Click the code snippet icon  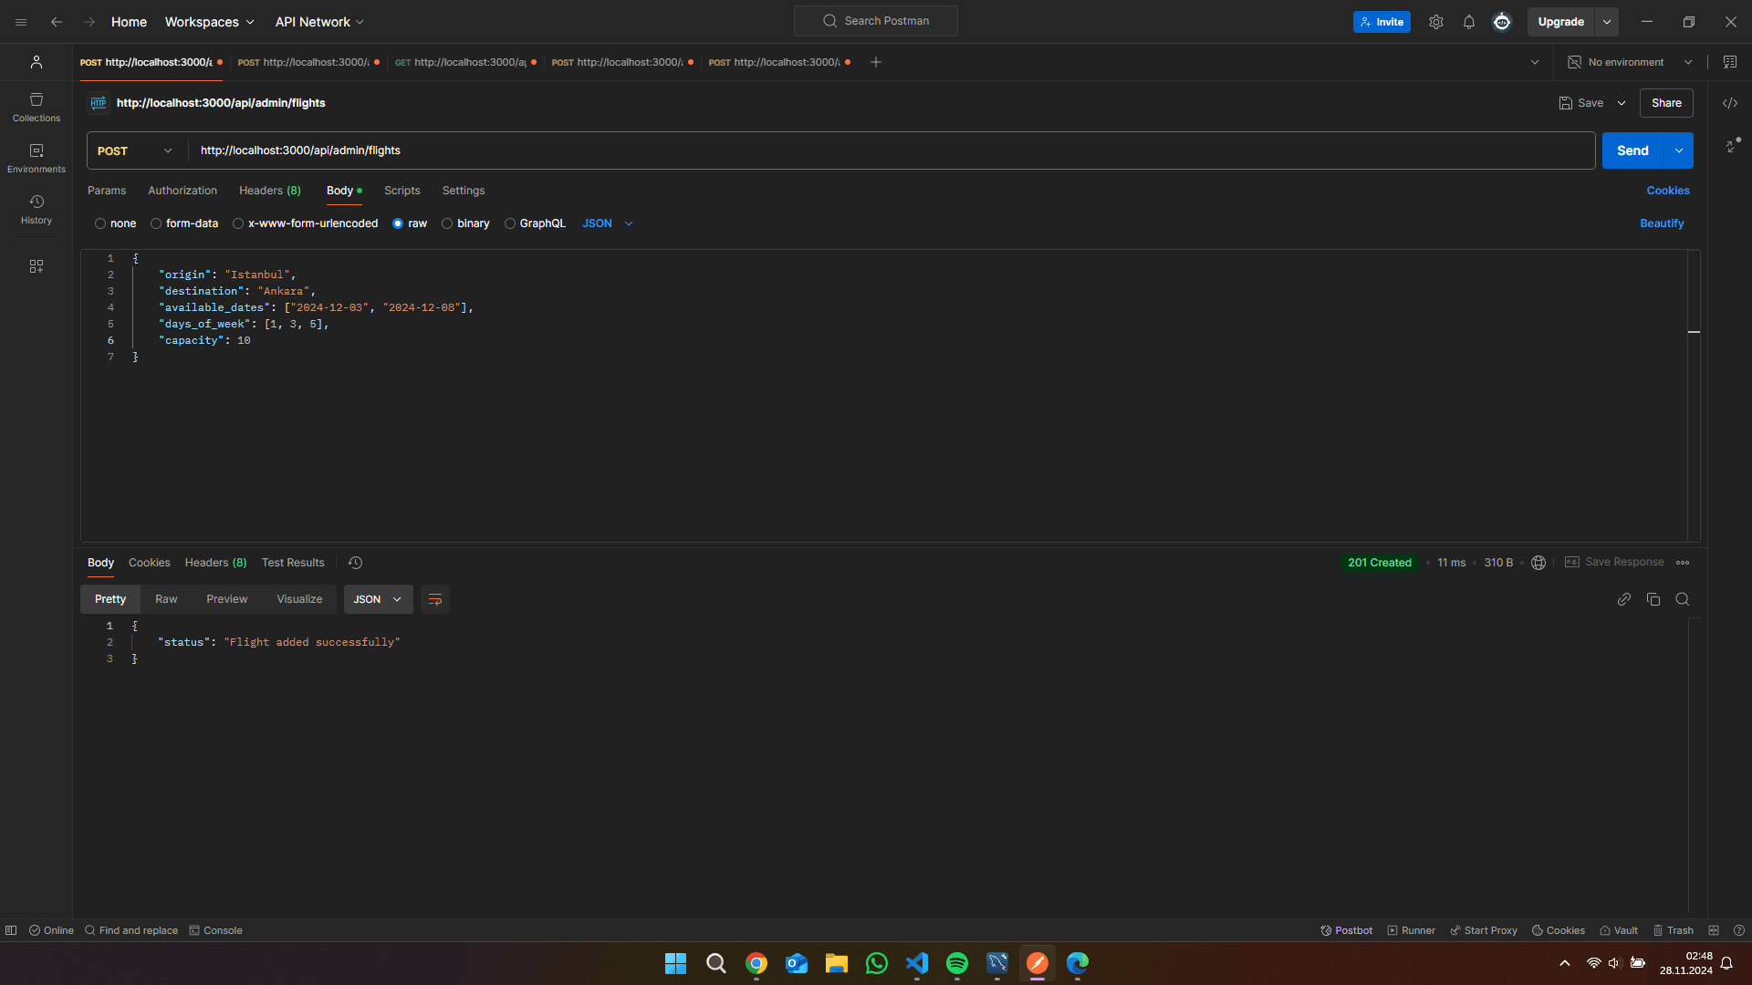click(x=1729, y=103)
